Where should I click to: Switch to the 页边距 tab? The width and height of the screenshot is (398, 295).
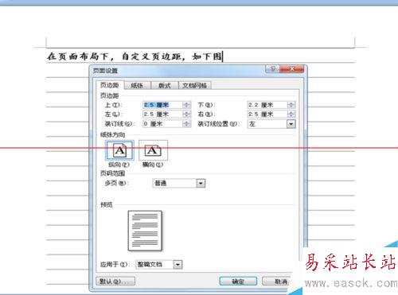point(110,85)
